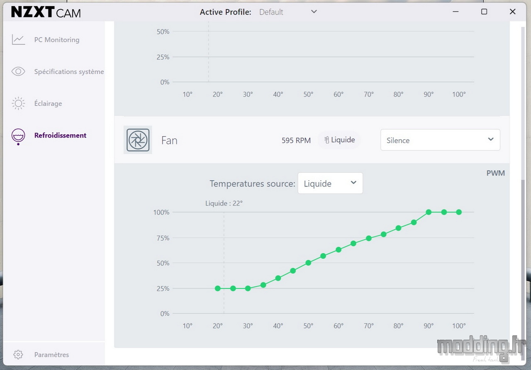Click Temperatures source: label
The height and width of the screenshot is (370, 531).
pyautogui.click(x=252, y=184)
